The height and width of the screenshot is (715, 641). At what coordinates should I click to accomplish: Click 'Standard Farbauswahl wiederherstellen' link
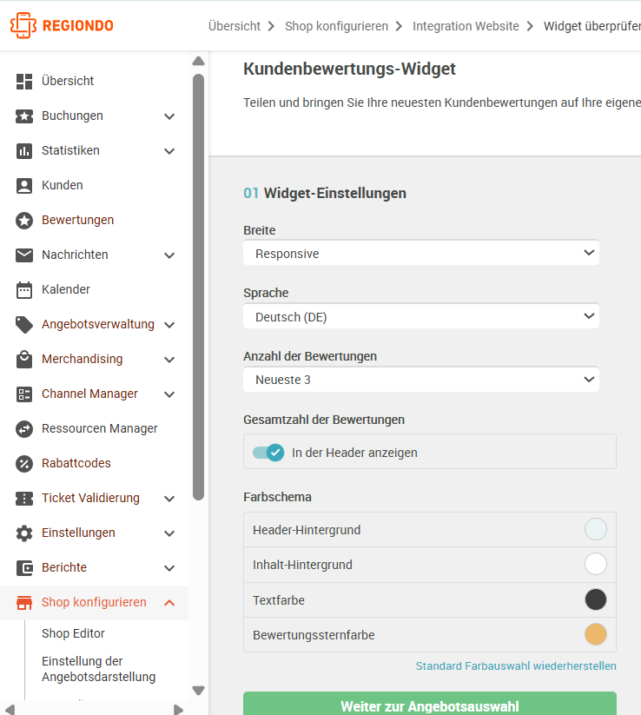tap(516, 665)
